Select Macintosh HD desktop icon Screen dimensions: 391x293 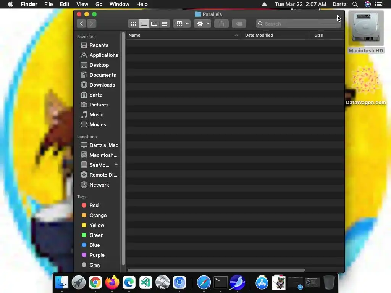(x=366, y=33)
